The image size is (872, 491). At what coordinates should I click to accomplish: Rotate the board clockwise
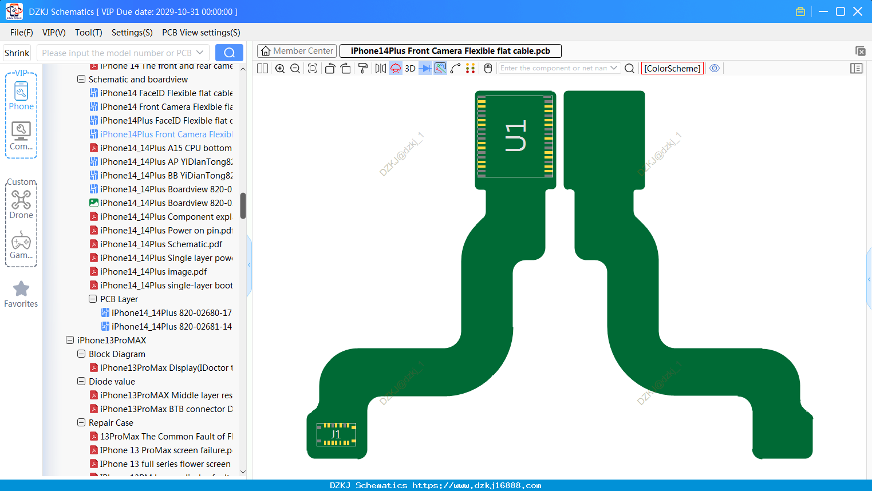[x=346, y=68]
